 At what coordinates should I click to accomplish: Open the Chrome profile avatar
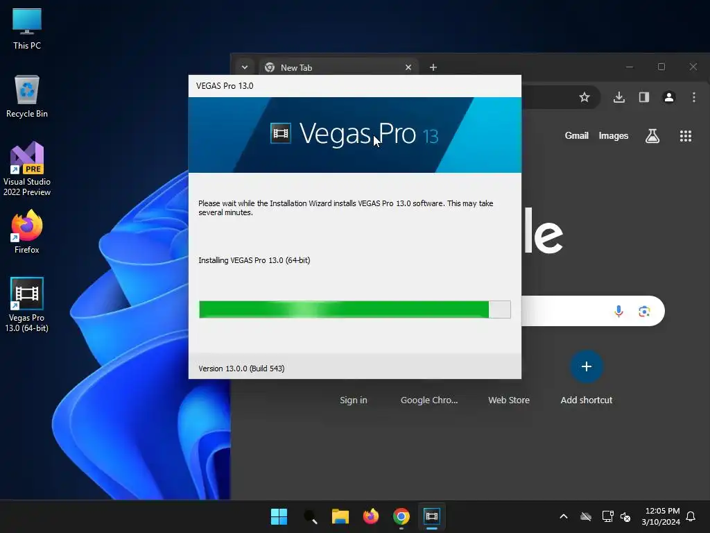(669, 97)
